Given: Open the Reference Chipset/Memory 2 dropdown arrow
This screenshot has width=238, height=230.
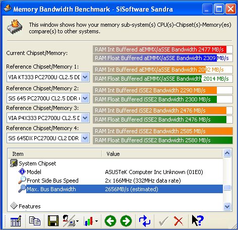Looking at the screenshot, I should [85, 98].
